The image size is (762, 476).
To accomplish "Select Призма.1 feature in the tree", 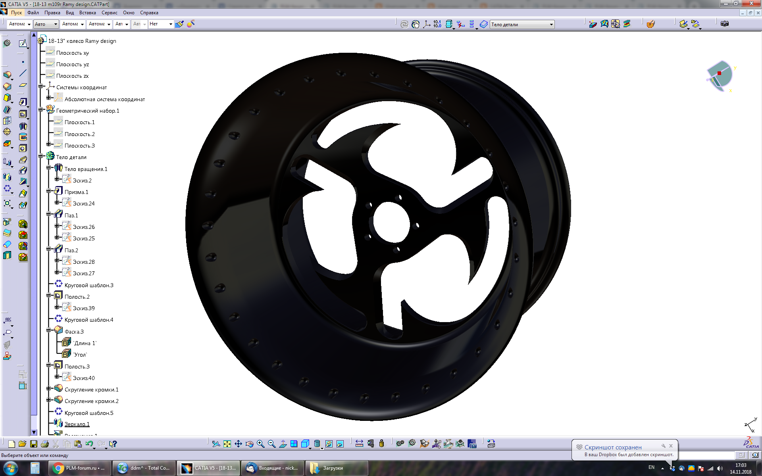I will click(76, 192).
